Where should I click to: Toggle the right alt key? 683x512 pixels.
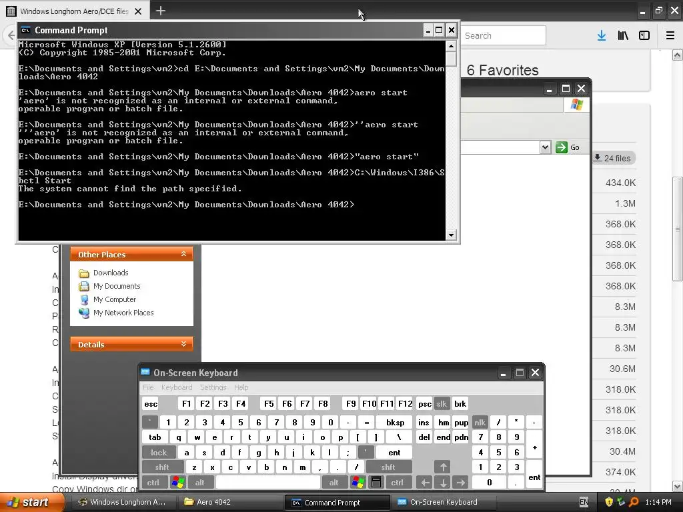point(333,483)
